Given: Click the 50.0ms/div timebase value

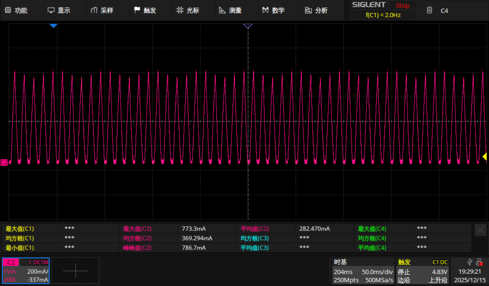Looking at the screenshot, I should click(377, 272).
